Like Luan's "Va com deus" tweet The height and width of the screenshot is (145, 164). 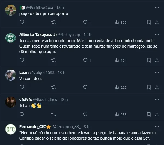click(85, 87)
